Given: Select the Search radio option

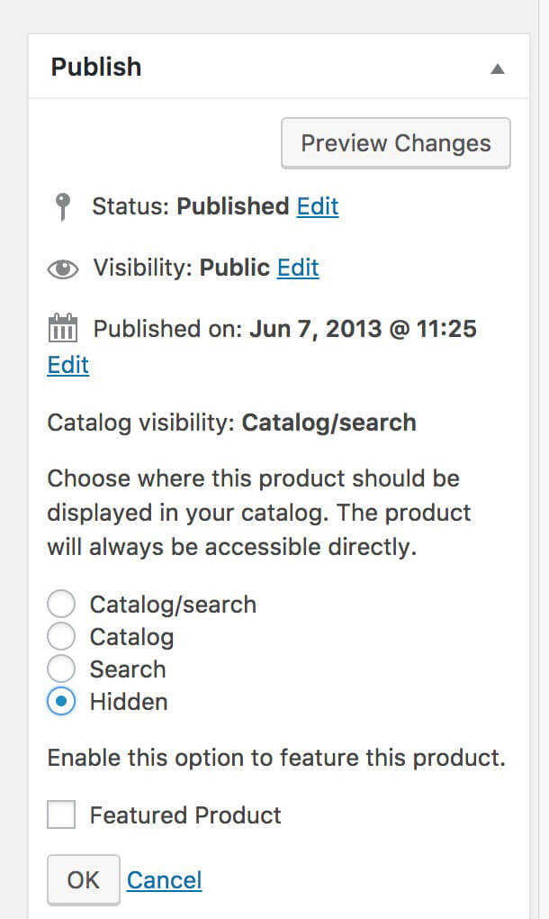Looking at the screenshot, I should click(x=60, y=669).
